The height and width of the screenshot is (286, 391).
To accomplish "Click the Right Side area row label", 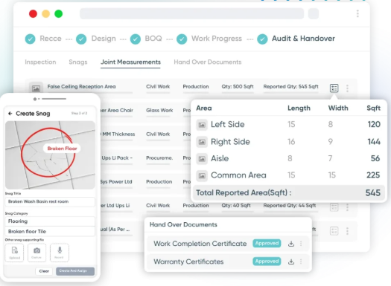I will tap(230, 142).
